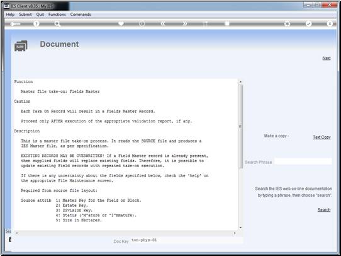Click the checkmark submit icon
Image resolution: width=341 pixels, height=256 pixels.
click(x=308, y=24)
